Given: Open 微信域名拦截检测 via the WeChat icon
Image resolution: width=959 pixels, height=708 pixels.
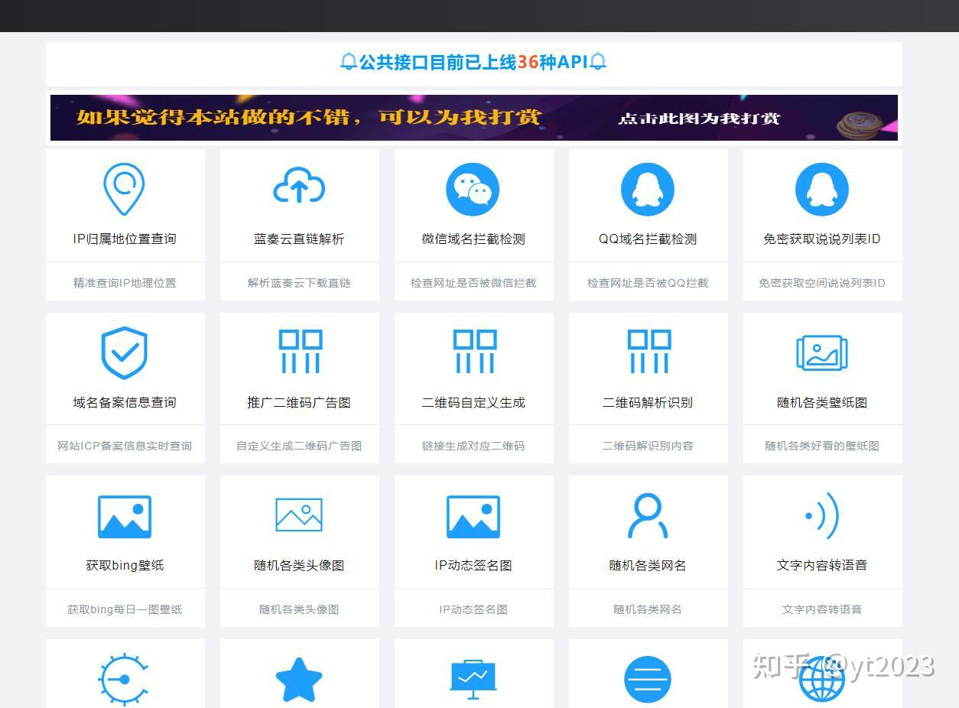Looking at the screenshot, I should coord(473,189).
